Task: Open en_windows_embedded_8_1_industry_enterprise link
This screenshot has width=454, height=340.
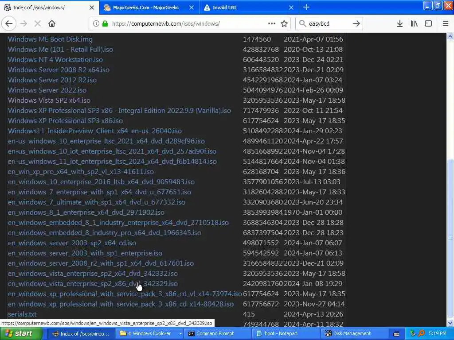Action: click(x=118, y=222)
